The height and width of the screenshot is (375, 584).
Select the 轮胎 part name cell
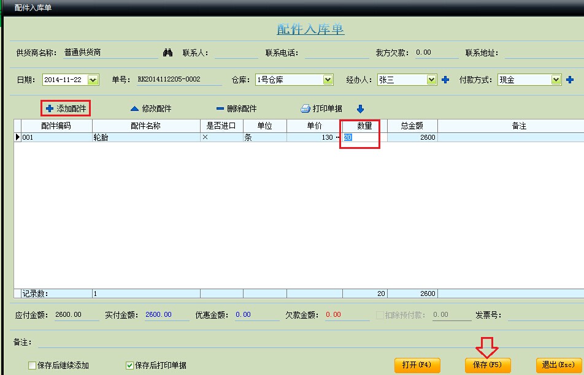coord(146,137)
